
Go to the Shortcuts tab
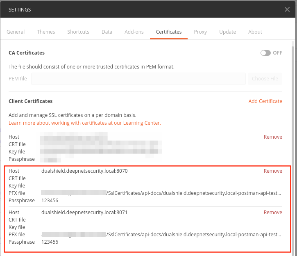coord(78,32)
